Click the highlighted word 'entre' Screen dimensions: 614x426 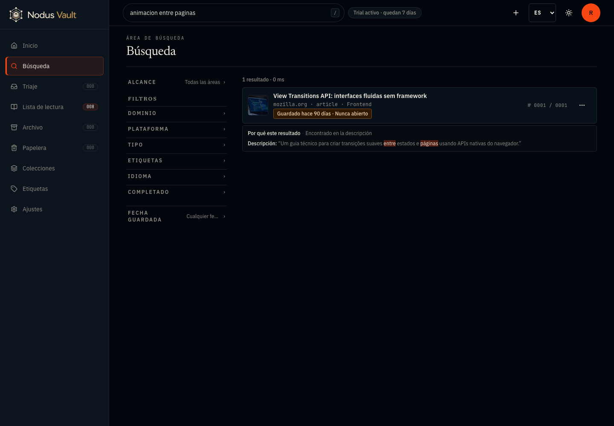point(389,144)
